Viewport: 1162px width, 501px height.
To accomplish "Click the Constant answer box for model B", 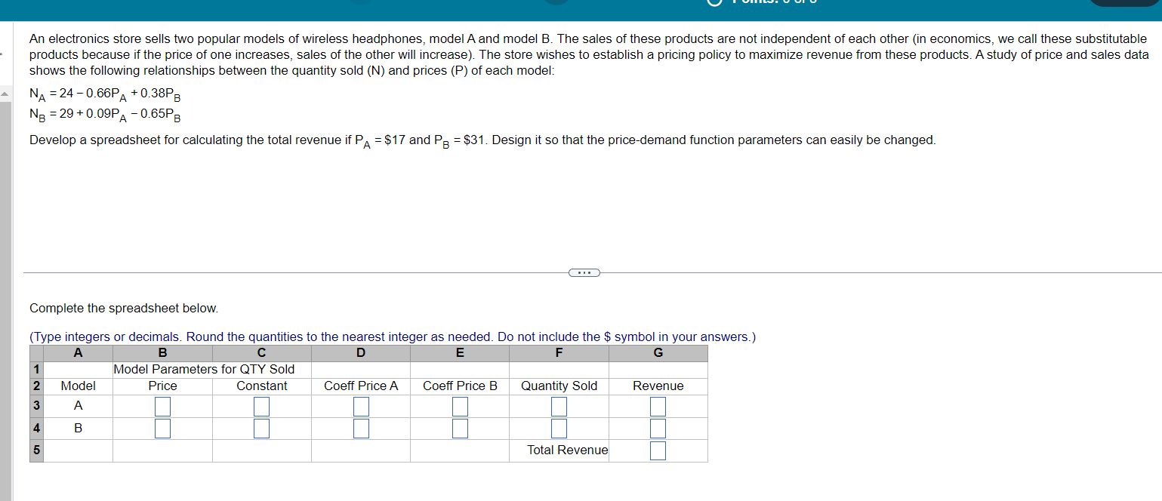I will tap(261, 428).
